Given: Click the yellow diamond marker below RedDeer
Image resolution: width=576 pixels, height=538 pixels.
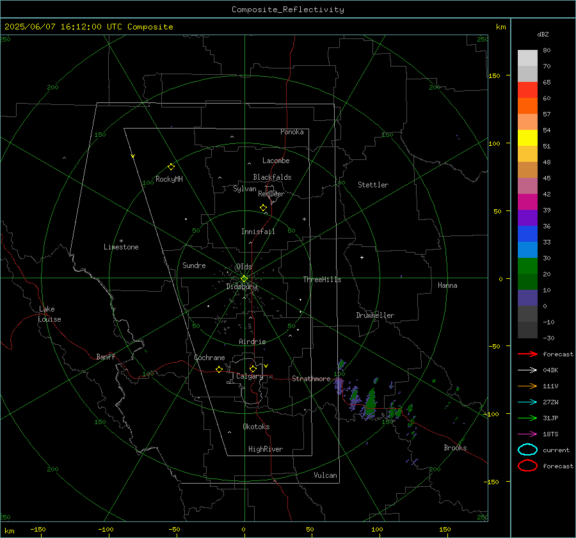Looking at the screenshot, I should pyautogui.click(x=263, y=208).
